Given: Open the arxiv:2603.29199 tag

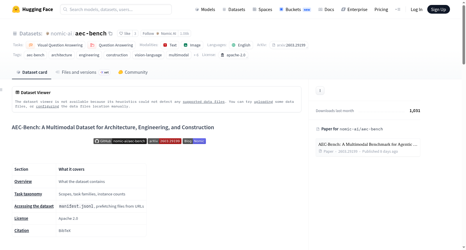Looking at the screenshot, I should tap(289, 45).
